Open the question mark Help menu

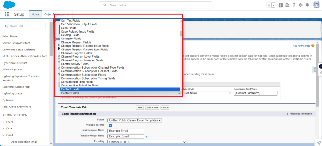pyautogui.click(x=294, y=5)
